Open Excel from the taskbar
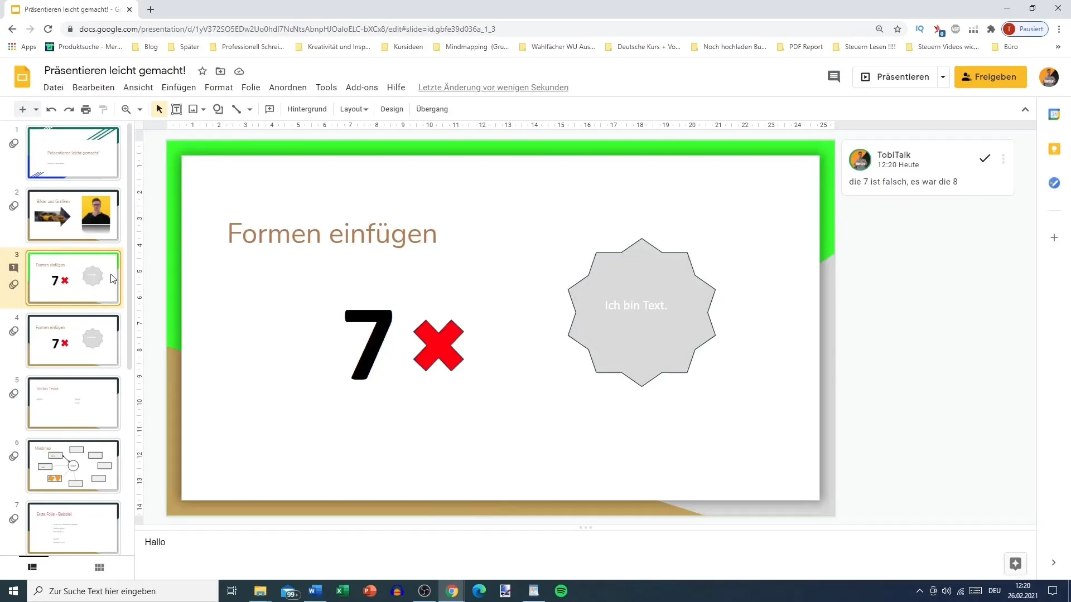The height and width of the screenshot is (602, 1071). (342, 591)
